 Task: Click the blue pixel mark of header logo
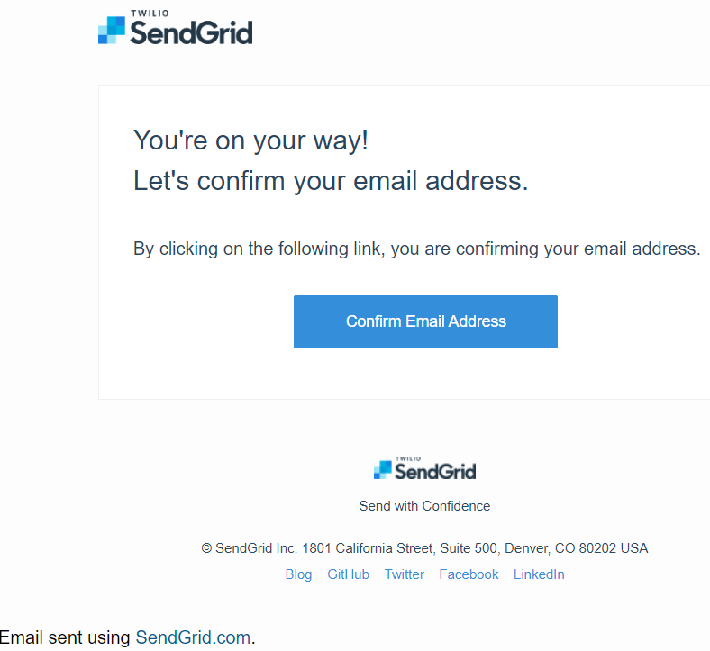pyautogui.click(x=112, y=31)
